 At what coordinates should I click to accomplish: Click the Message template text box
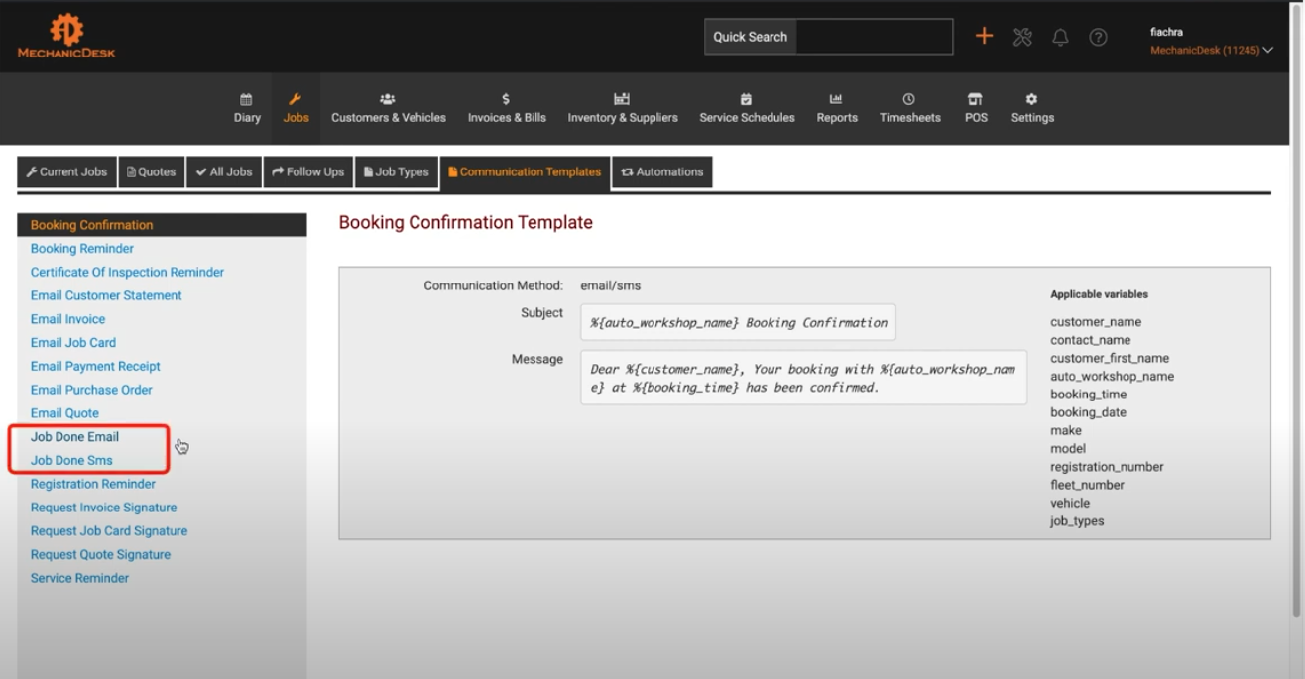803,378
